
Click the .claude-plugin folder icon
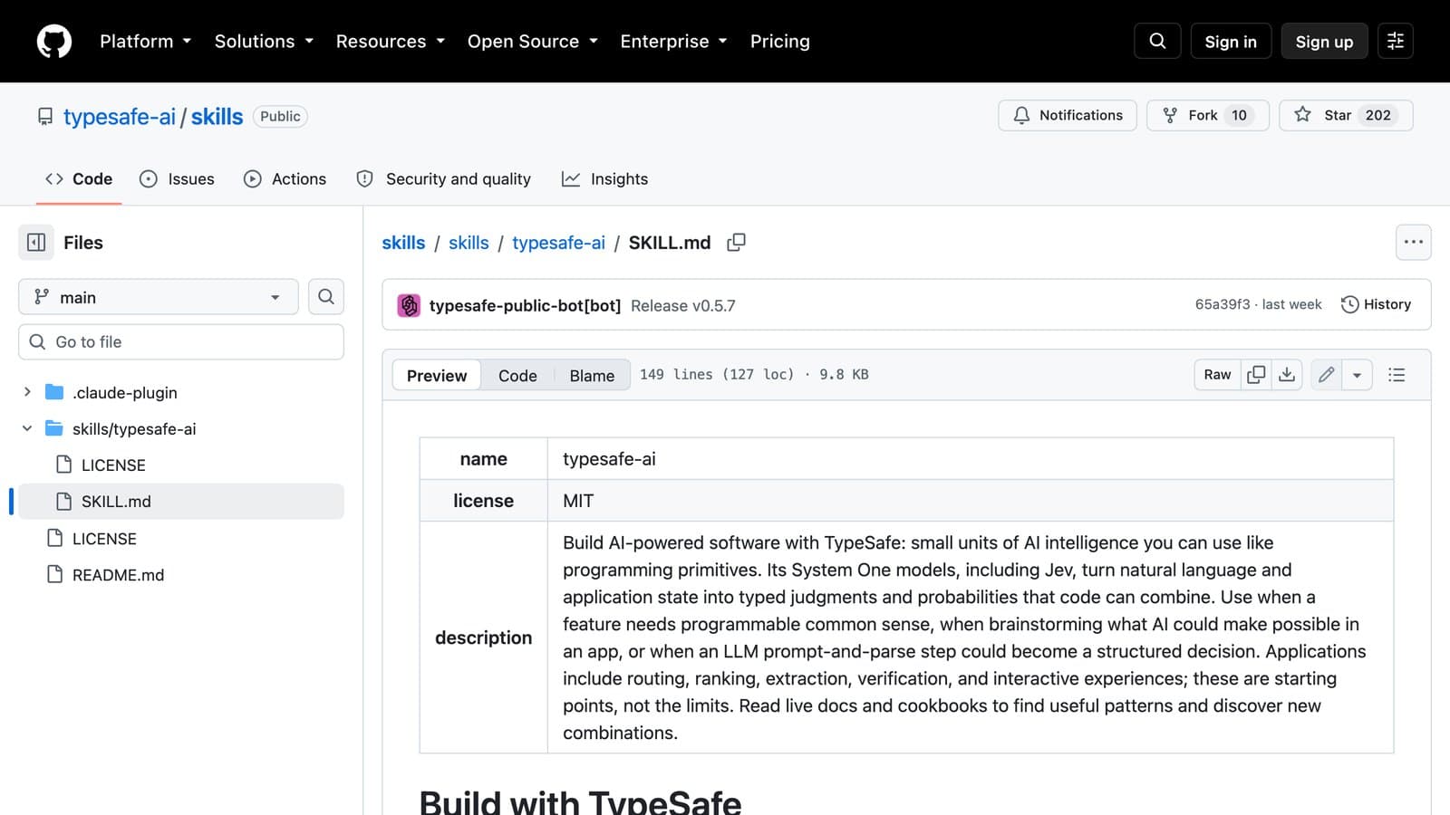coord(54,392)
